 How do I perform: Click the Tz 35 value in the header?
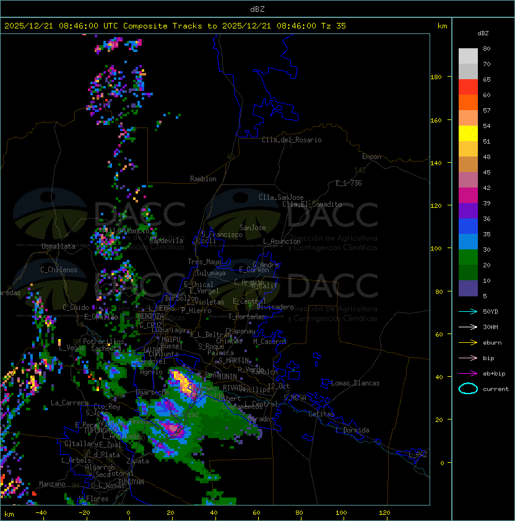pyautogui.click(x=334, y=26)
